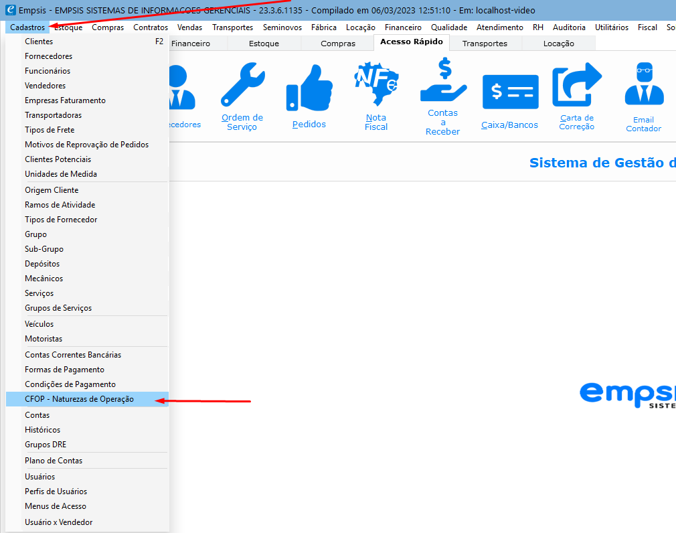
Task: Open Origem Cliente menu entry
Action: click(86, 190)
